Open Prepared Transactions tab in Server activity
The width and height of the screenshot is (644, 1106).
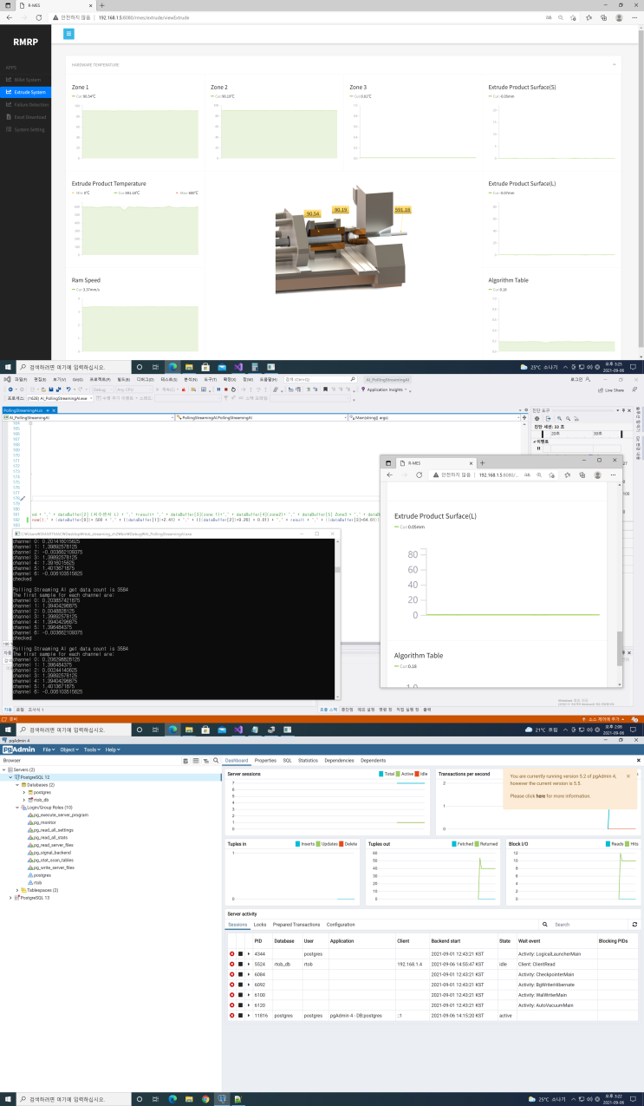296,925
